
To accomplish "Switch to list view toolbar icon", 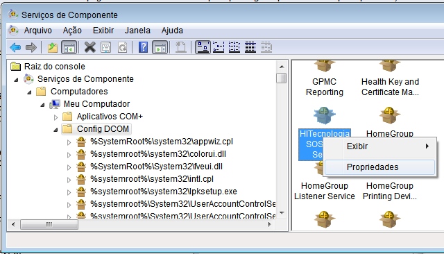I will click(x=234, y=47).
